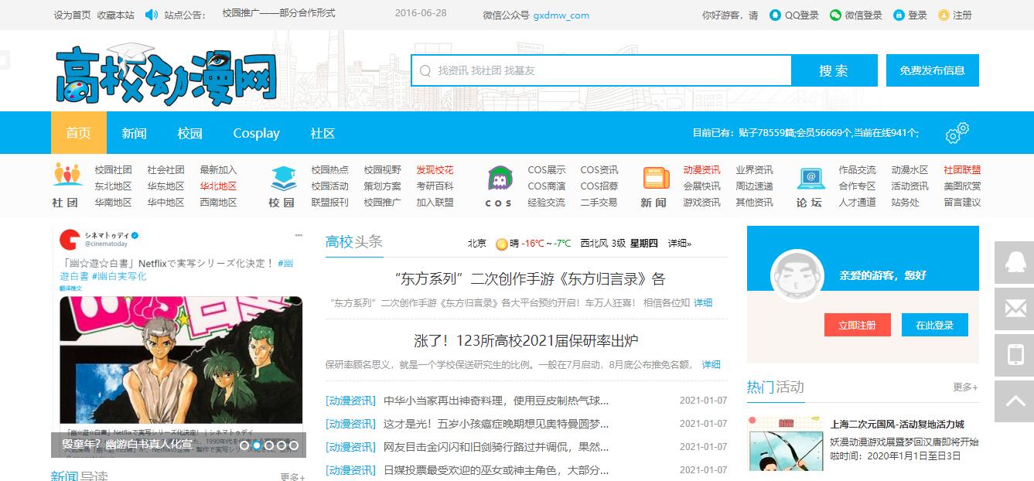This screenshot has height=481, width=1034.
Task: Click the 校园 graduation cap icon
Action: pos(283,179)
